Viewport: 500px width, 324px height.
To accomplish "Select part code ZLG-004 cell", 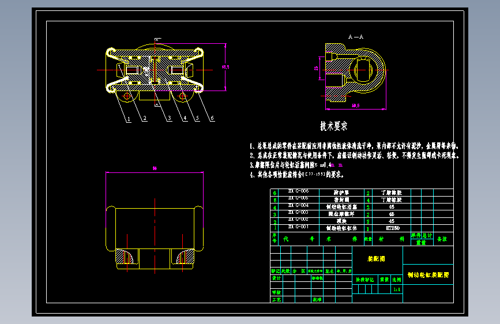I will tap(299, 205).
